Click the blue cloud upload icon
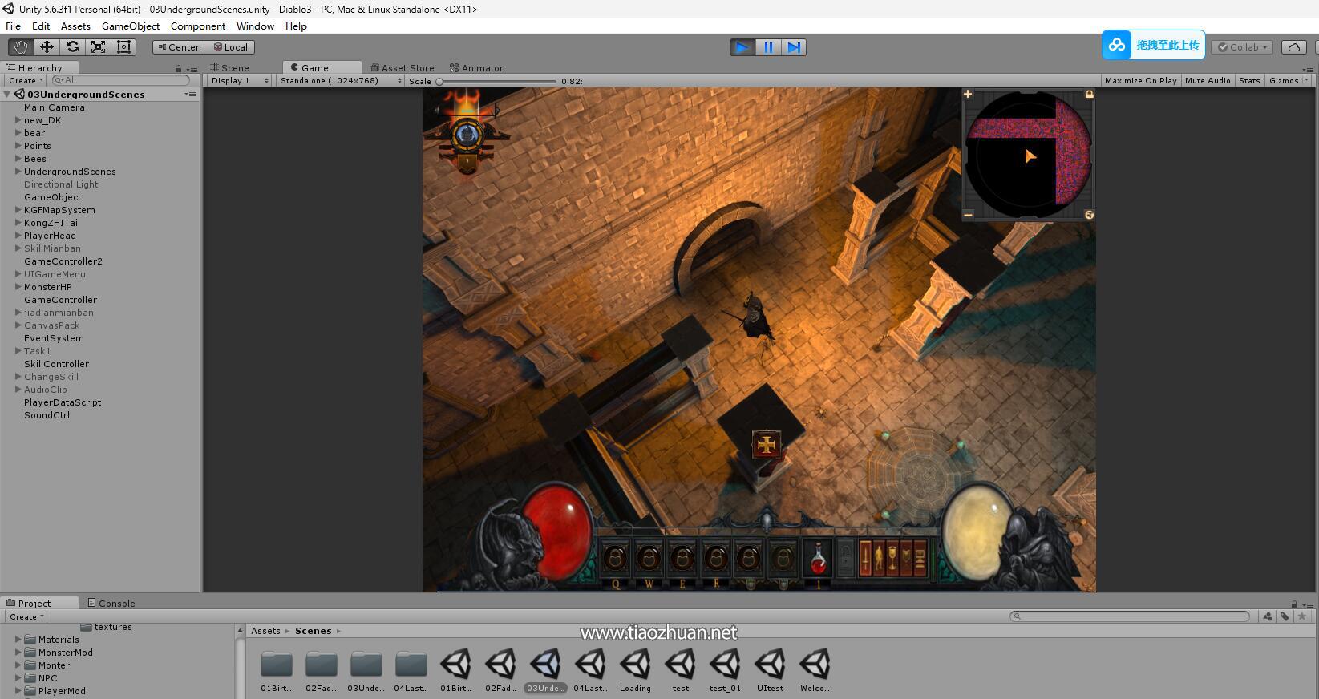The image size is (1319, 699). pos(1117,45)
